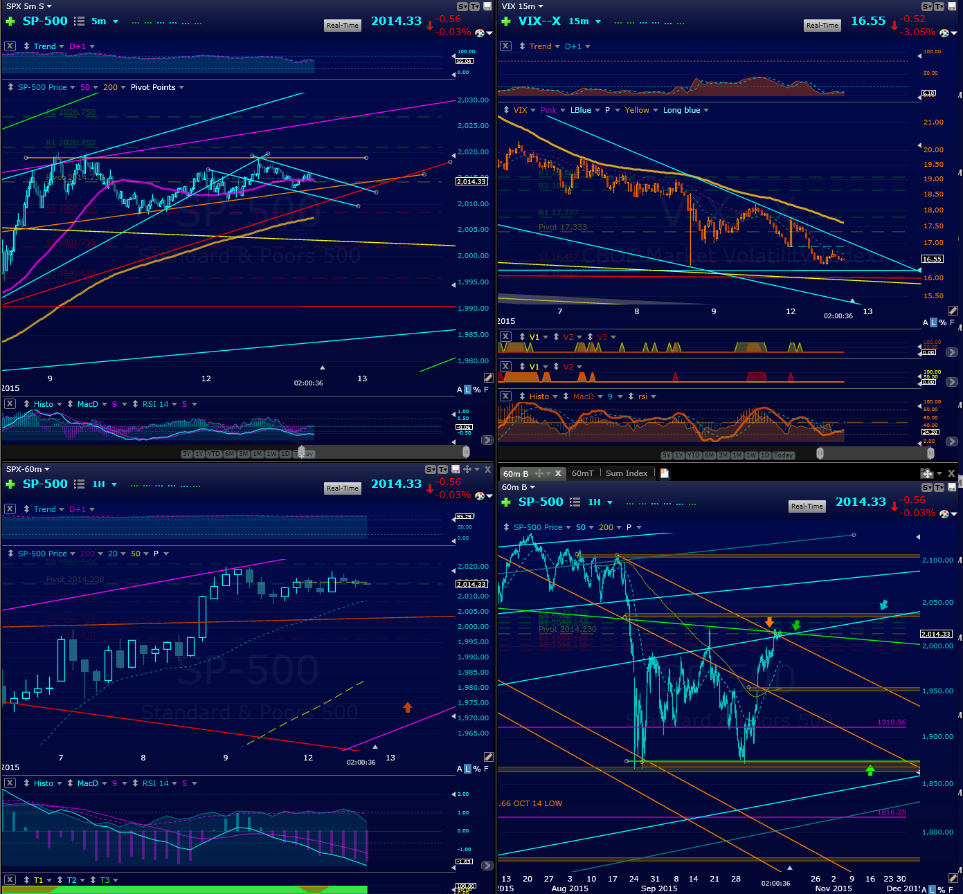963x894 pixels.
Task: Select the YTD range button under the VIX chart
Action: [x=694, y=455]
